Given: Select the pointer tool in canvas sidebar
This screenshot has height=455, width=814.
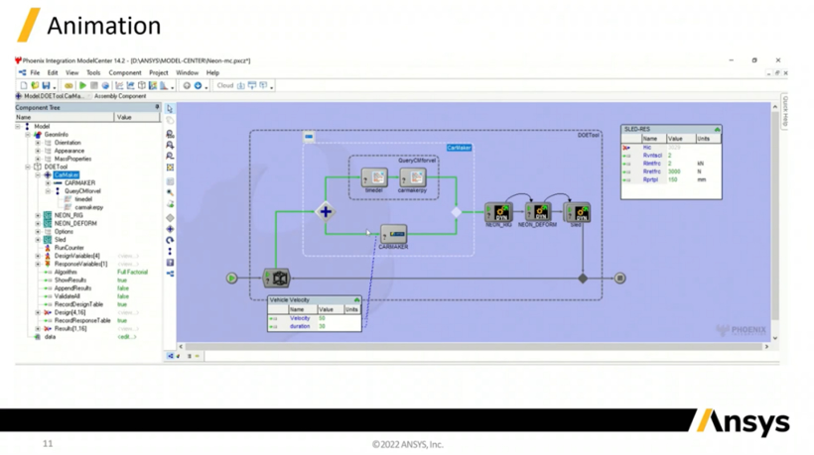Looking at the screenshot, I should (170, 109).
